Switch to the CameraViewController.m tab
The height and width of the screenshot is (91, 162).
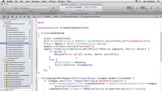48,14
